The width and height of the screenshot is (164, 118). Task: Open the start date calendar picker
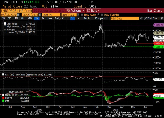click(x=18, y=15)
